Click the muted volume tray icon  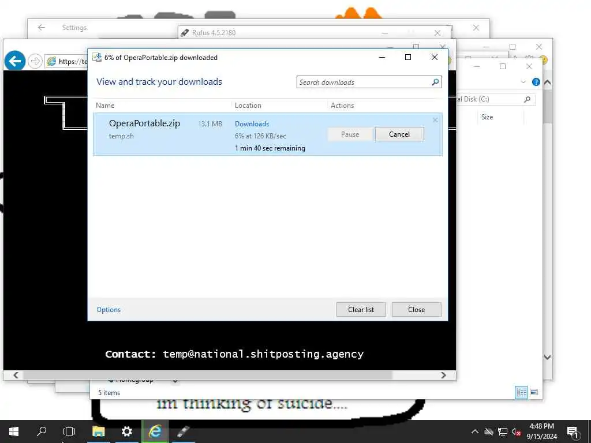click(x=516, y=431)
